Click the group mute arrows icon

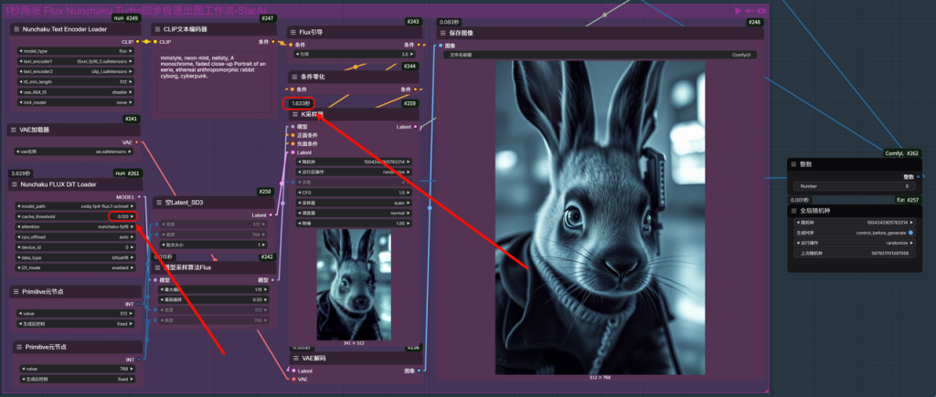pos(750,10)
